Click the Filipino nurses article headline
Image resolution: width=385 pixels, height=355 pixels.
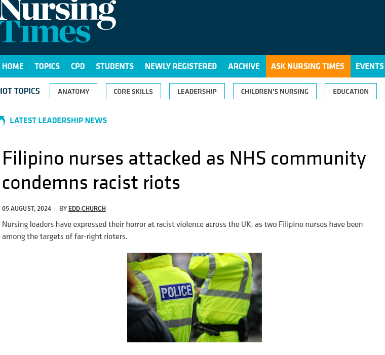click(x=184, y=170)
